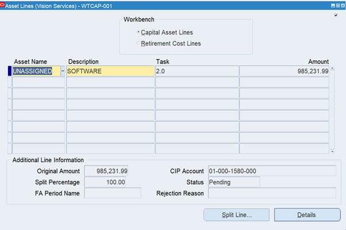Click the small checkmark box at top right
346x230 pixels.
tap(336, 15)
